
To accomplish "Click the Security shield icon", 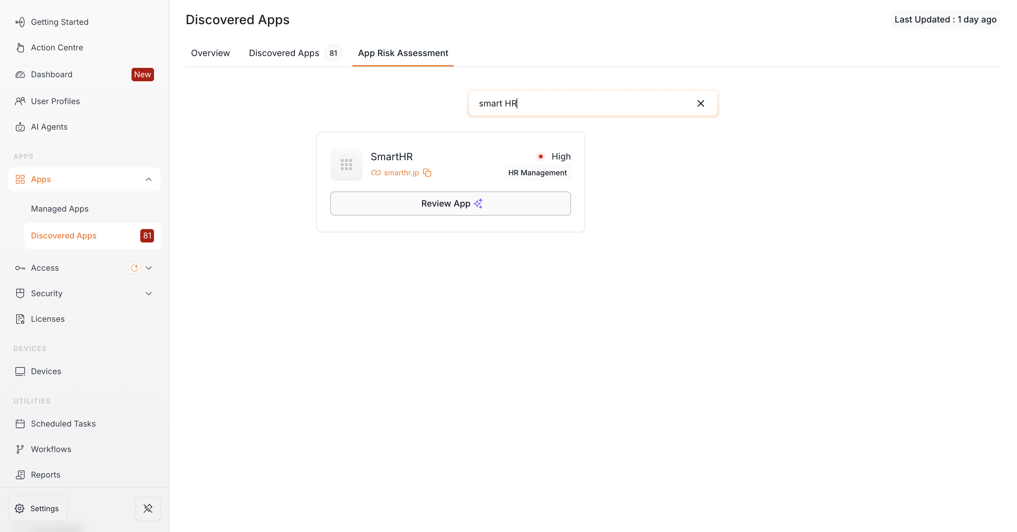I will click(x=20, y=294).
